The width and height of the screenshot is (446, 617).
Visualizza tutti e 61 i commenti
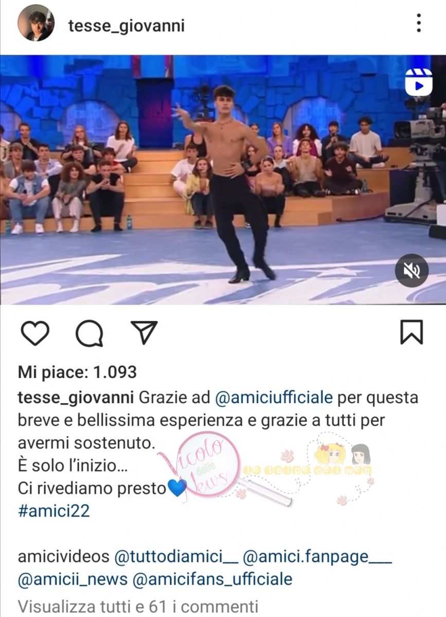pyautogui.click(x=138, y=607)
